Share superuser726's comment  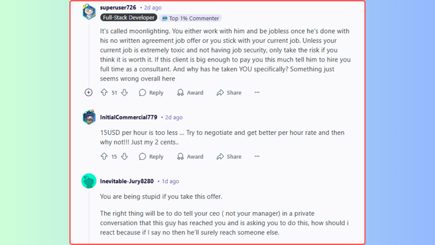click(x=229, y=93)
